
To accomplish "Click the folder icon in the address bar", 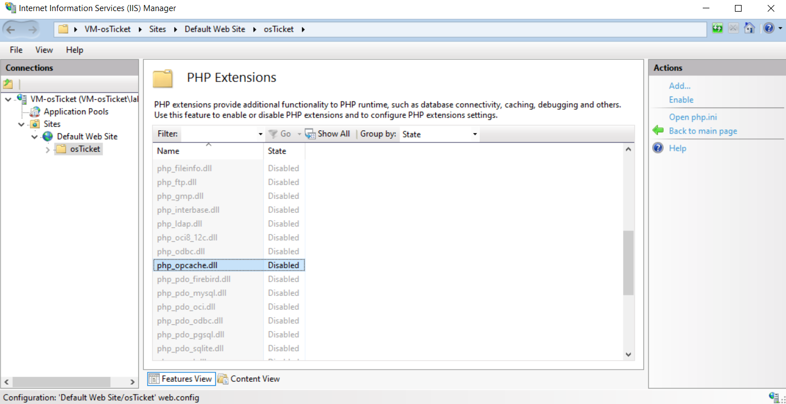I will [63, 29].
